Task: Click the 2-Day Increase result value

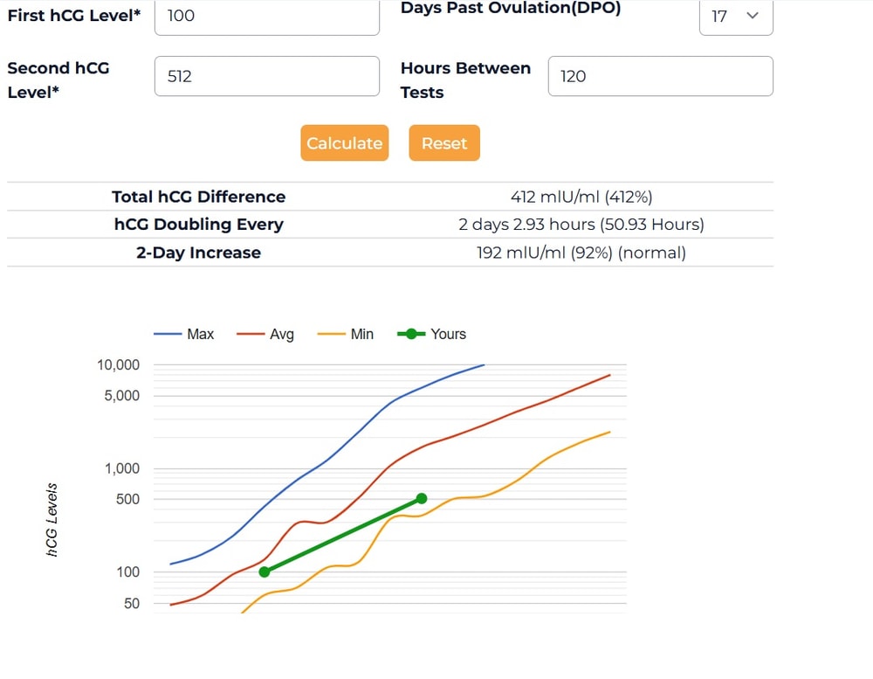Action: [x=581, y=253]
